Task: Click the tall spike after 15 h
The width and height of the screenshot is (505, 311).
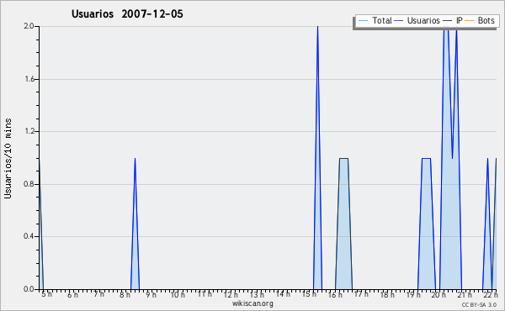Action: click(317, 158)
